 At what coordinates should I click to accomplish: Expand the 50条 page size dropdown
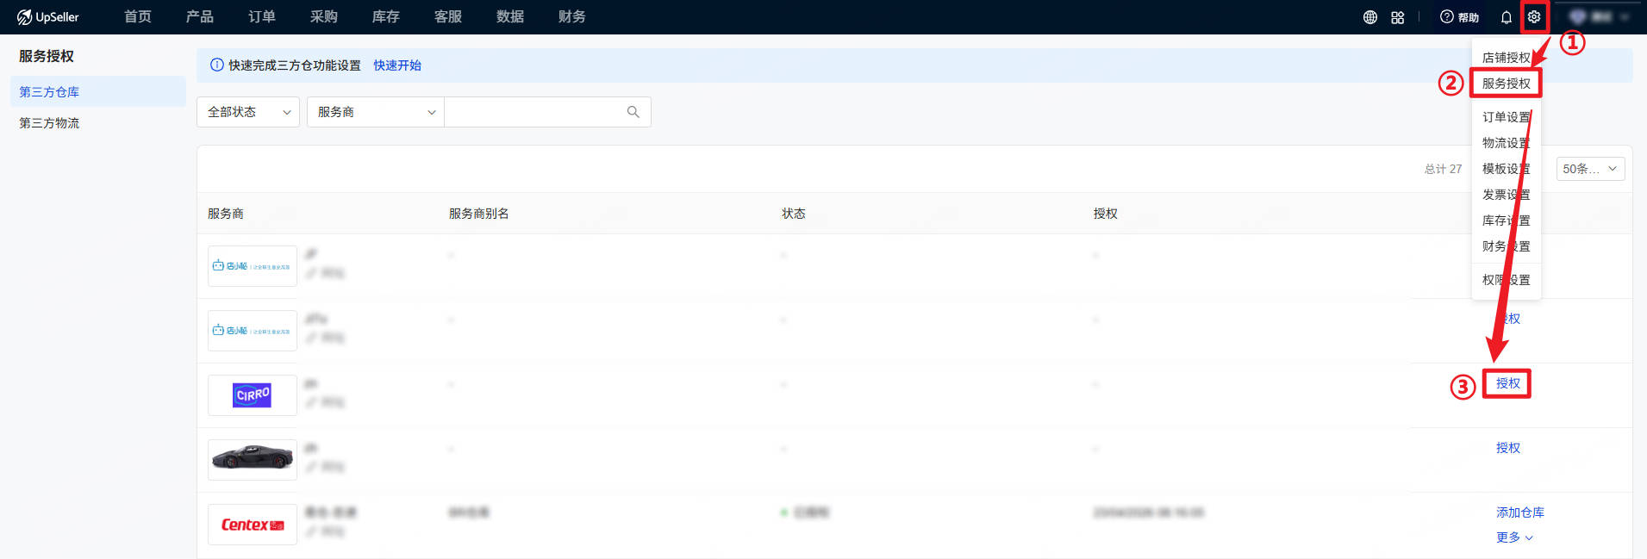tap(1590, 169)
